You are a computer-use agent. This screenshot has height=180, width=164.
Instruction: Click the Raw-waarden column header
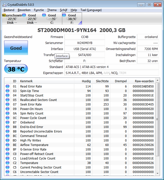[141, 81]
